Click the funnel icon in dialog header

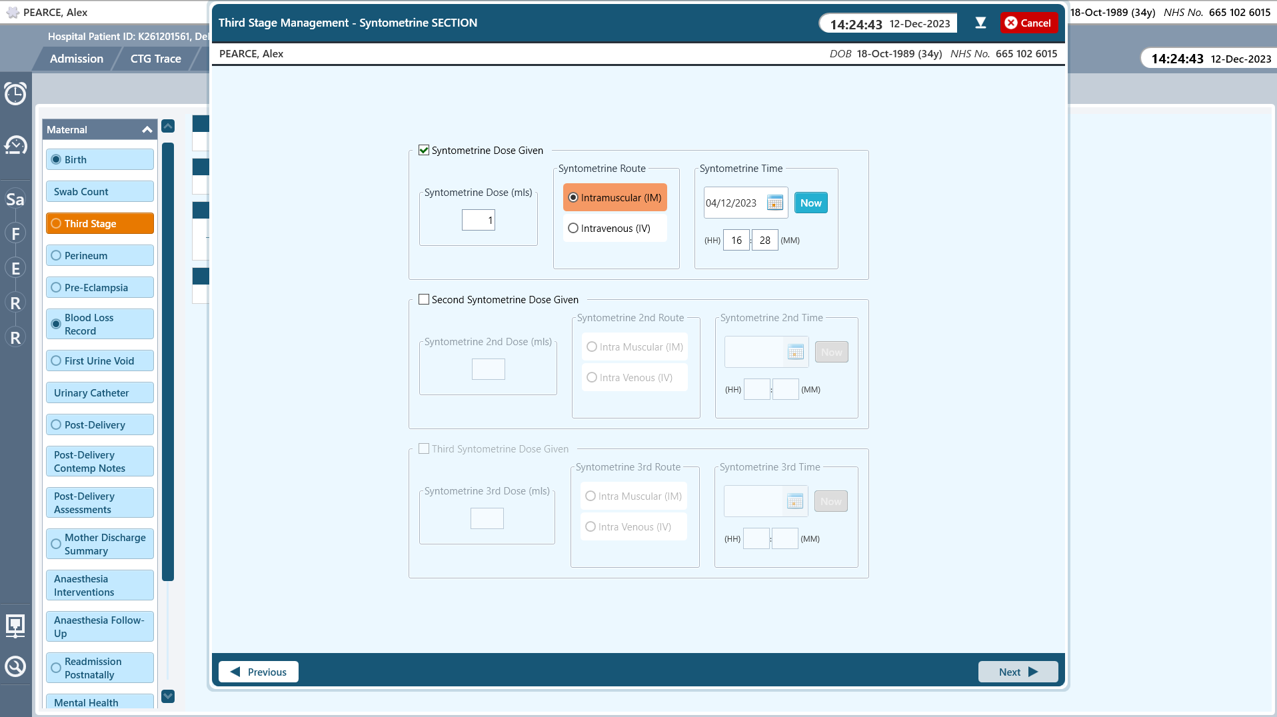point(980,23)
